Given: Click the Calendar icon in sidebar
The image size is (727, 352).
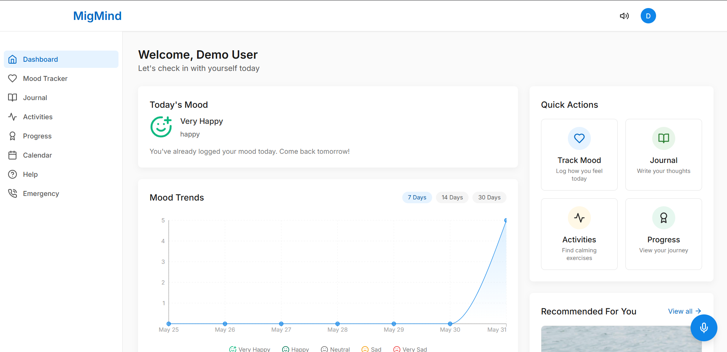Looking at the screenshot, I should (x=13, y=155).
